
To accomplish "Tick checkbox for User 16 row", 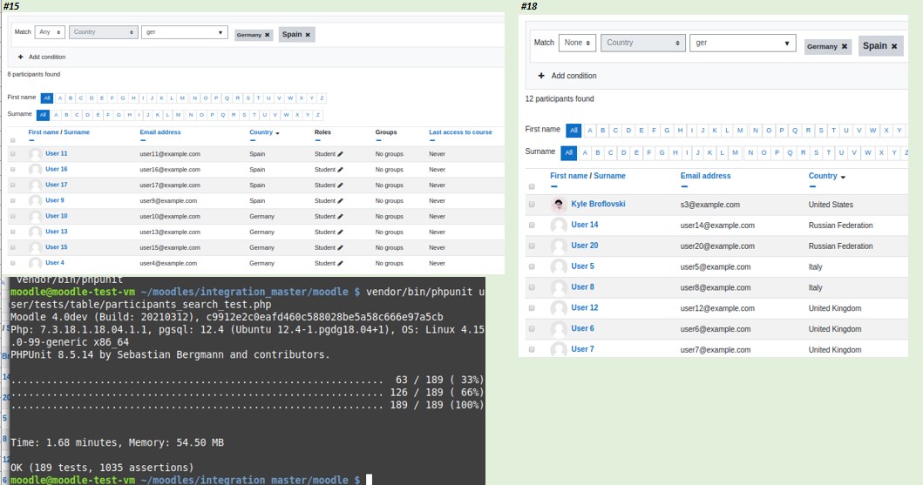I will point(13,169).
